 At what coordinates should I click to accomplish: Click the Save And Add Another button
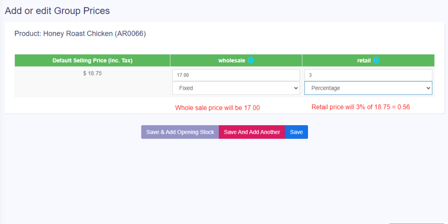pos(252,132)
